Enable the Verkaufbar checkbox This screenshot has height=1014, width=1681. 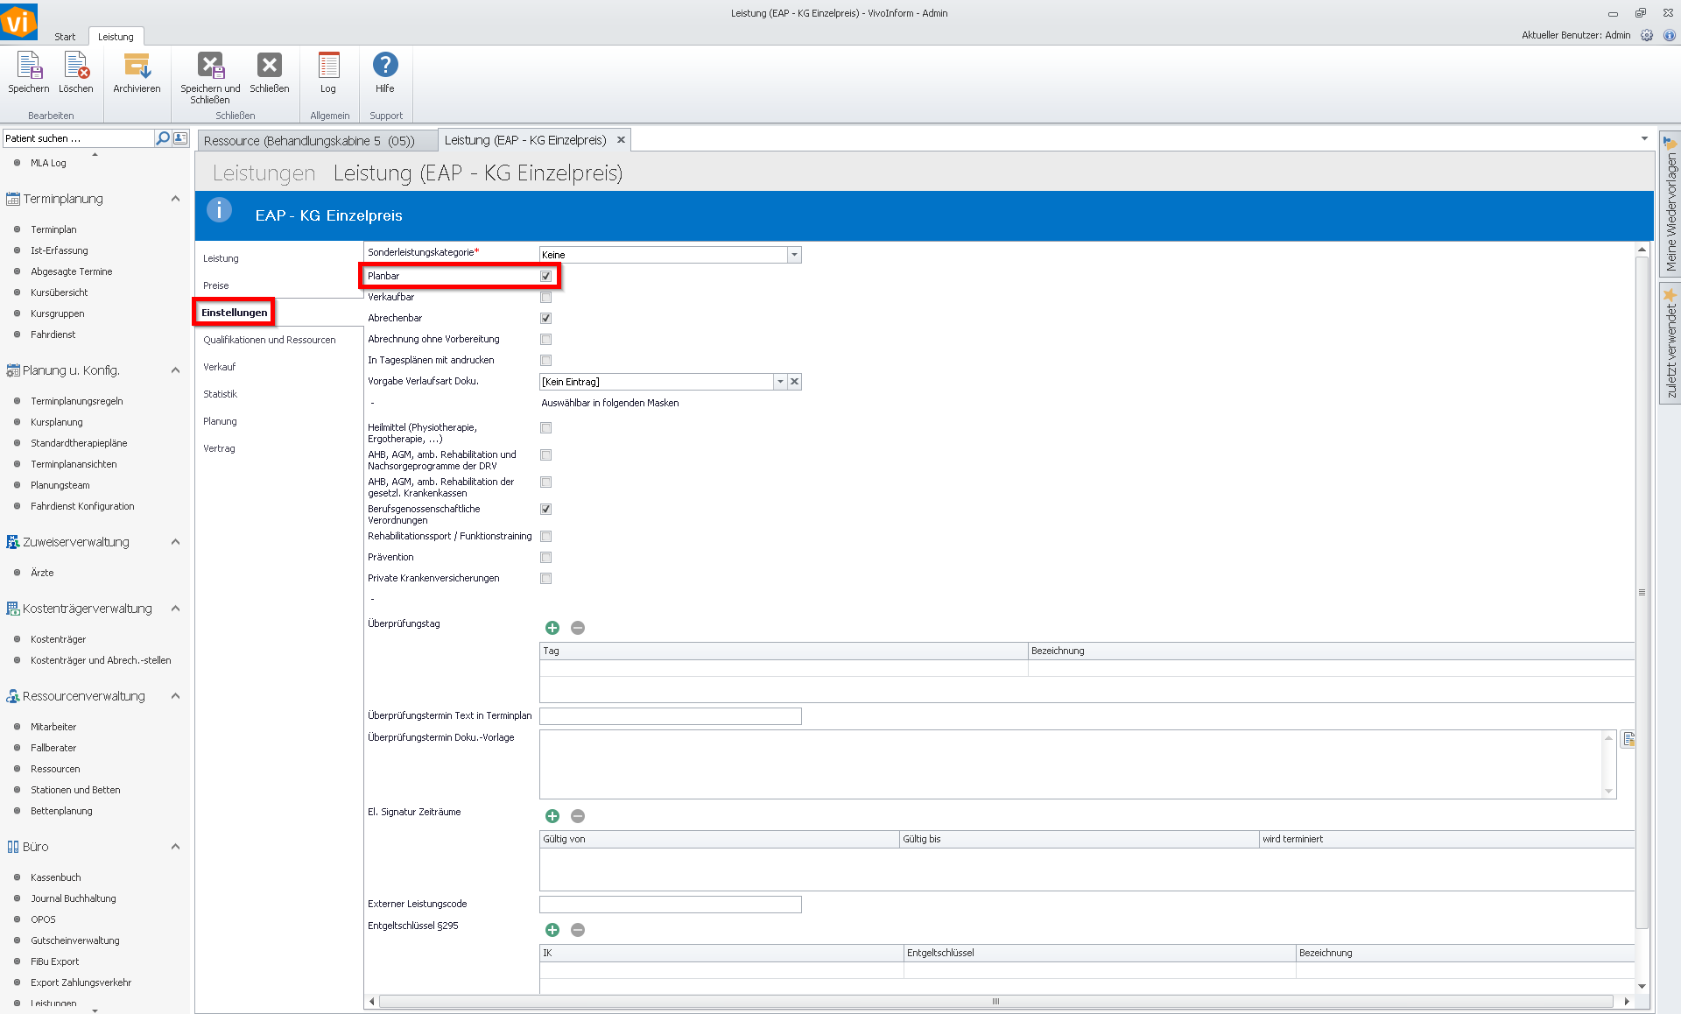pyautogui.click(x=546, y=298)
